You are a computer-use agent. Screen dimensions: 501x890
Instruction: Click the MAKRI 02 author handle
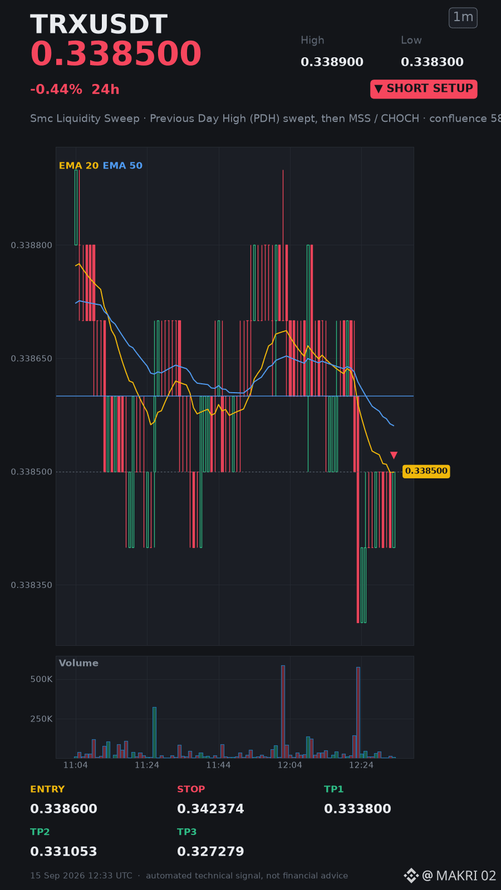(x=459, y=876)
